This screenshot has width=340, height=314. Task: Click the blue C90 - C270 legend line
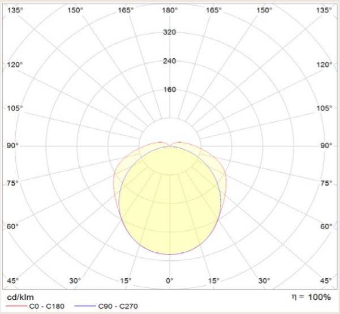click(x=85, y=306)
